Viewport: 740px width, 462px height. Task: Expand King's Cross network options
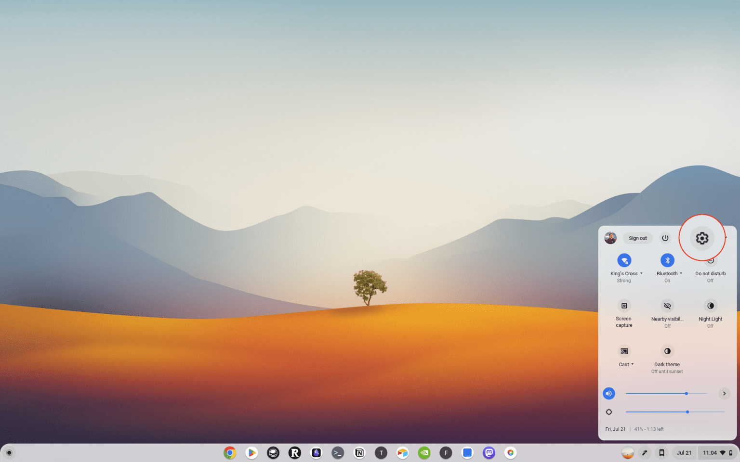coord(641,273)
